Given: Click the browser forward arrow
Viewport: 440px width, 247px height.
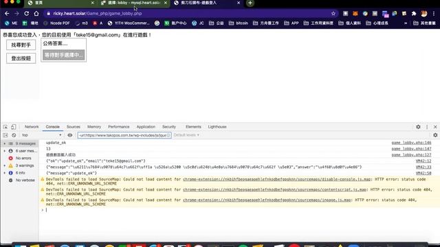Looking at the screenshot, I should pyautogui.click(x=16, y=14).
